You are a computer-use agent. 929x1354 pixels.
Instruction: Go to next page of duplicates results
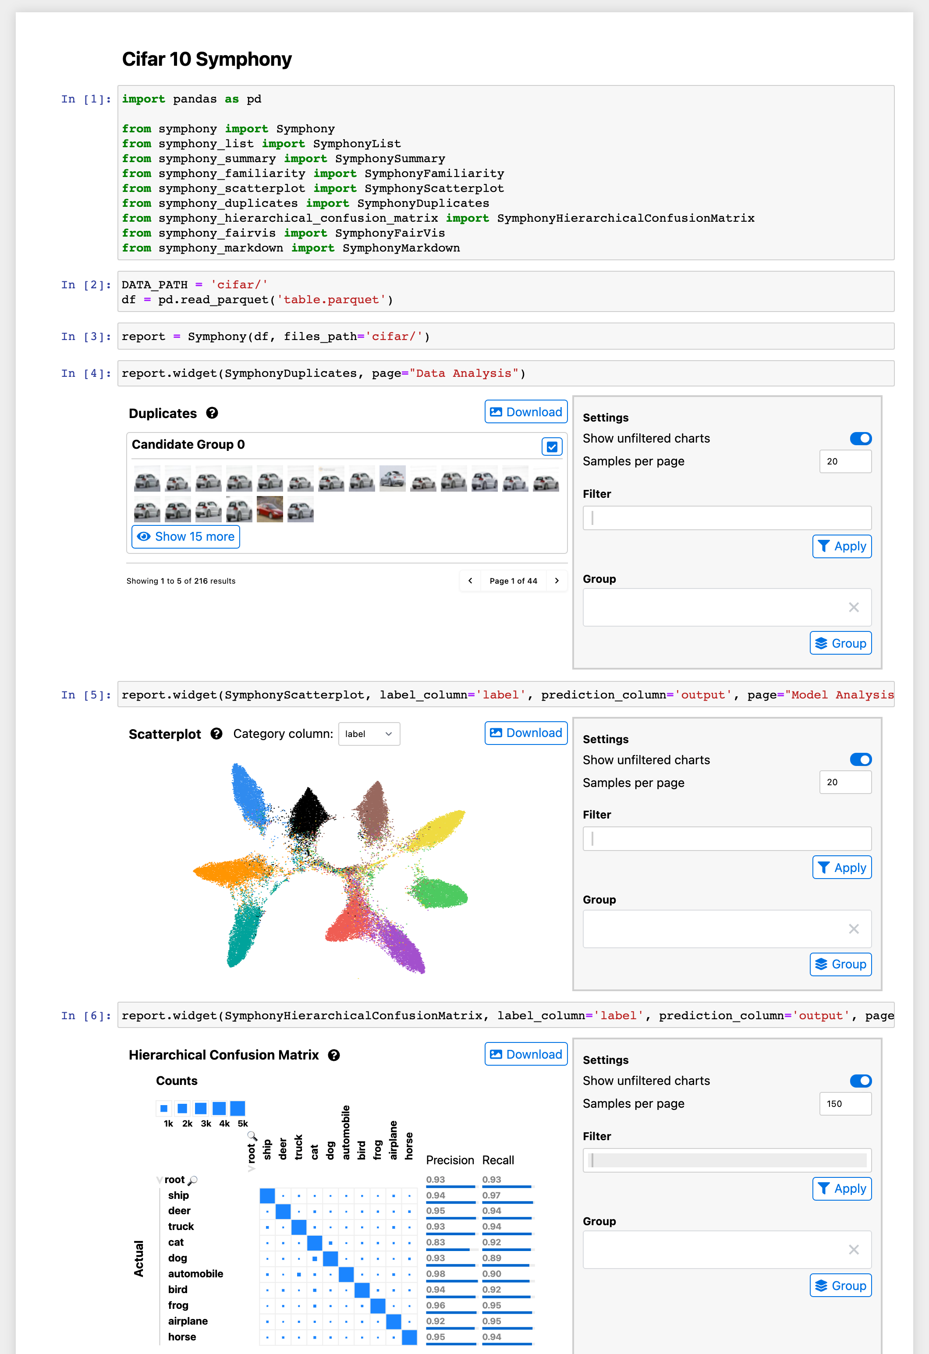point(557,581)
